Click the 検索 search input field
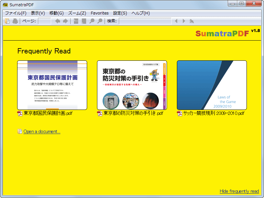 tap(145, 21)
